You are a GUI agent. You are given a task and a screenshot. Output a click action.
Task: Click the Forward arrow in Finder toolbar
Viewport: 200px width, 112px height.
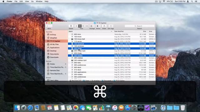[x=51, y=26]
